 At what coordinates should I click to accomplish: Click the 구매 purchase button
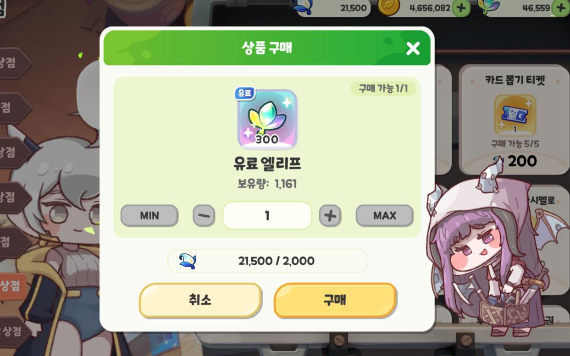335,300
